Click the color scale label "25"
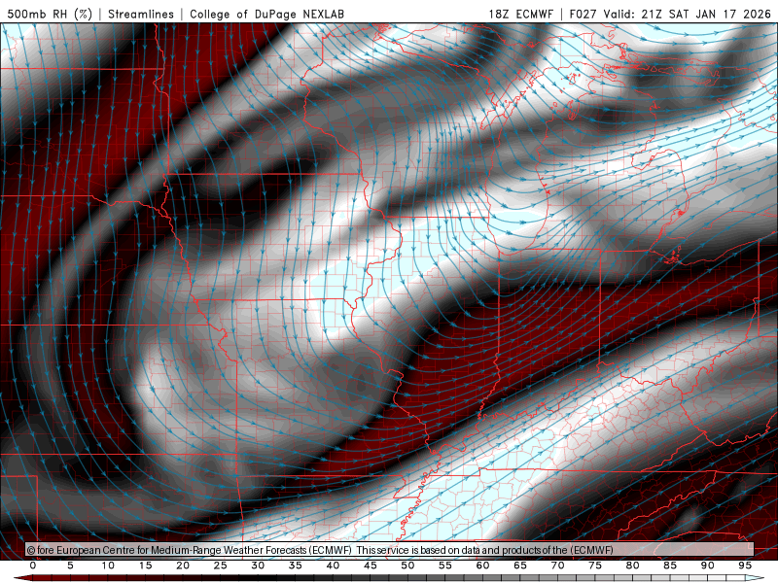Screen dimensions: 778x583 point(221,566)
